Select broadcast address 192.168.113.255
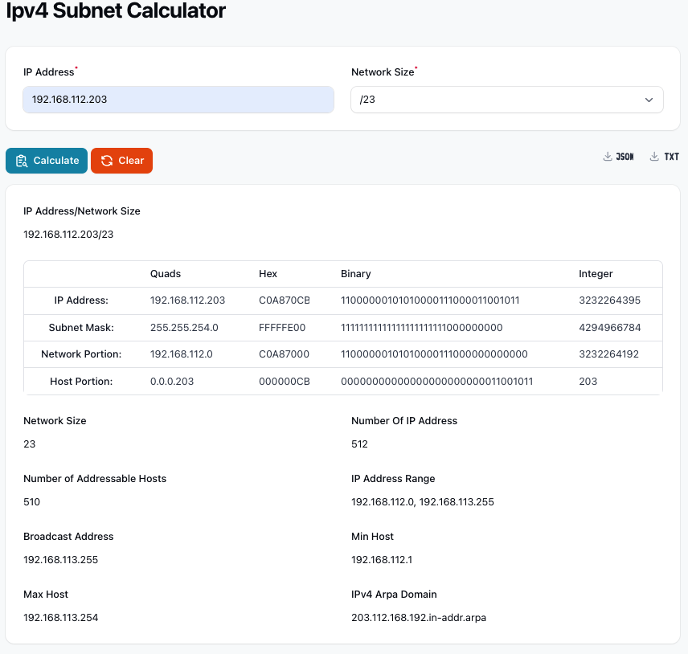The image size is (688, 654). coord(60,560)
